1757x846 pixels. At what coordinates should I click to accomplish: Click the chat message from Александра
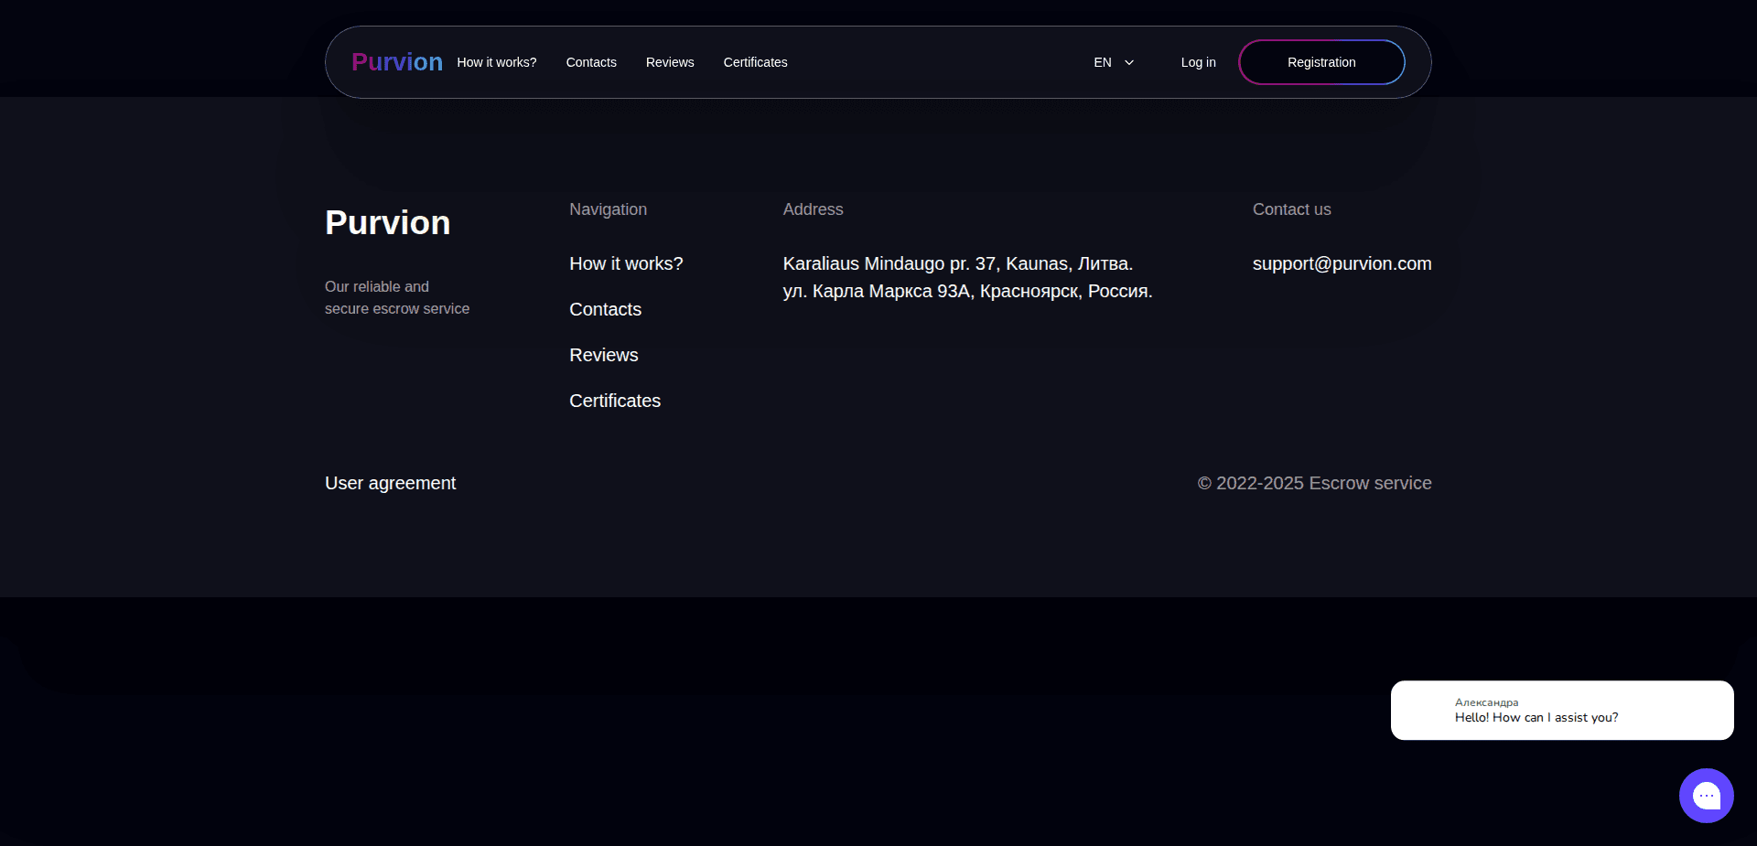coord(1560,711)
